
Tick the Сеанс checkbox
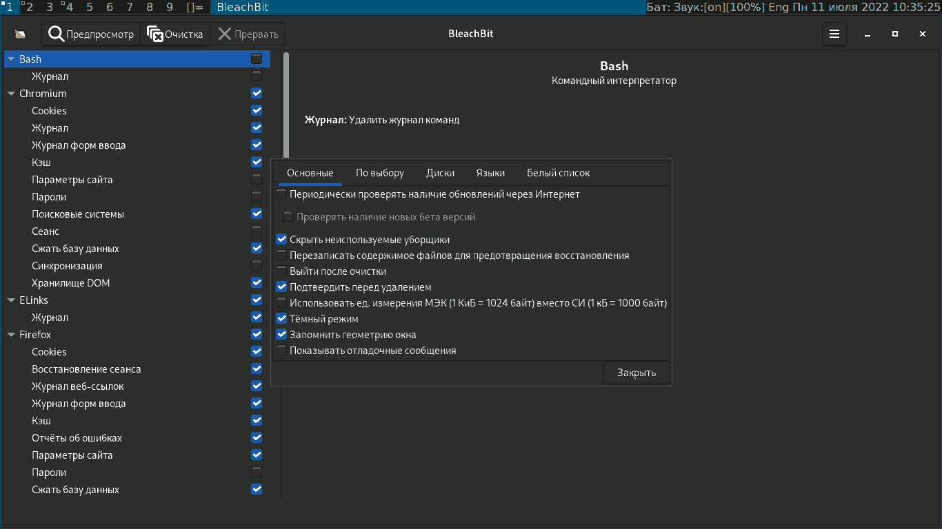click(257, 231)
